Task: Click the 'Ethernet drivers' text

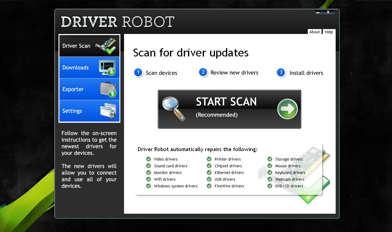Action: click(x=229, y=172)
